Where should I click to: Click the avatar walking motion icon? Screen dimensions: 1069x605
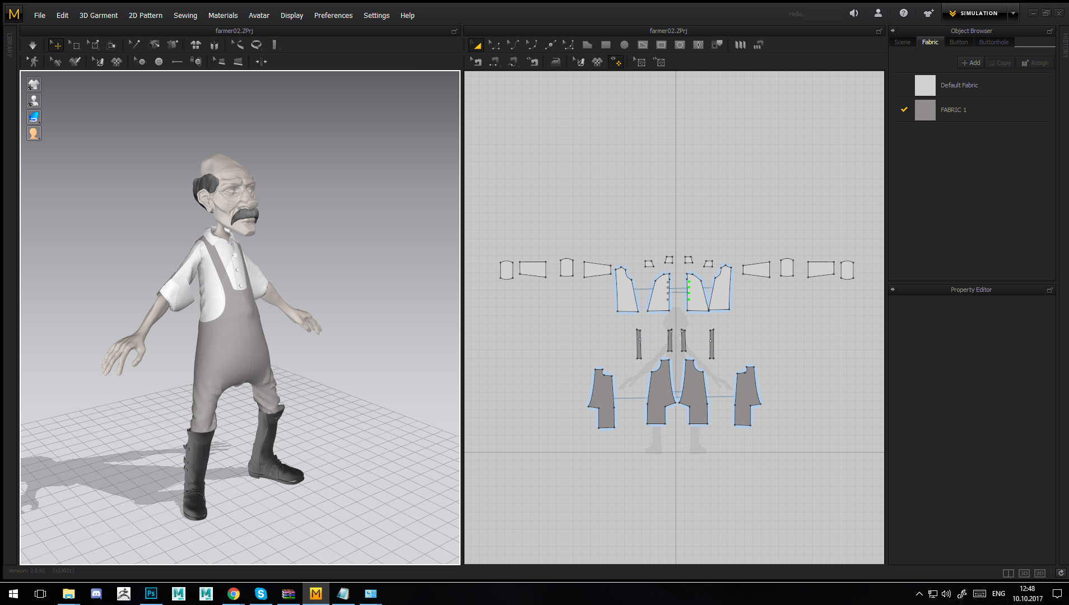(33, 62)
